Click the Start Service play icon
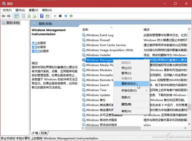The image size is (192, 141). coord(55,16)
